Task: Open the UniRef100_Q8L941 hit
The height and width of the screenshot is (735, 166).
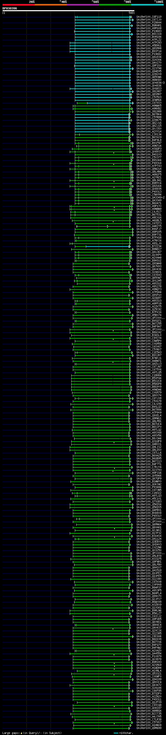Action: click(x=149, y=180)
